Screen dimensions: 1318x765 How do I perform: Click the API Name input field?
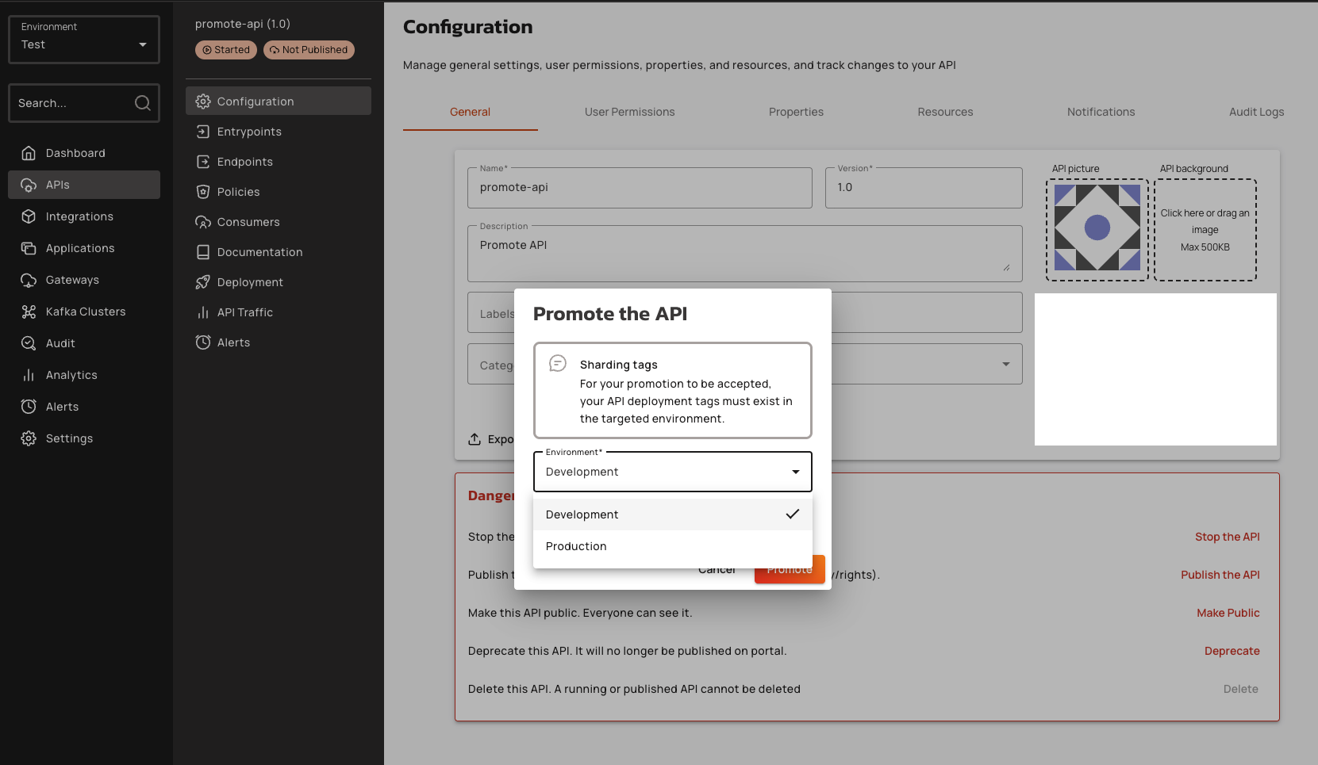[640, 188]
